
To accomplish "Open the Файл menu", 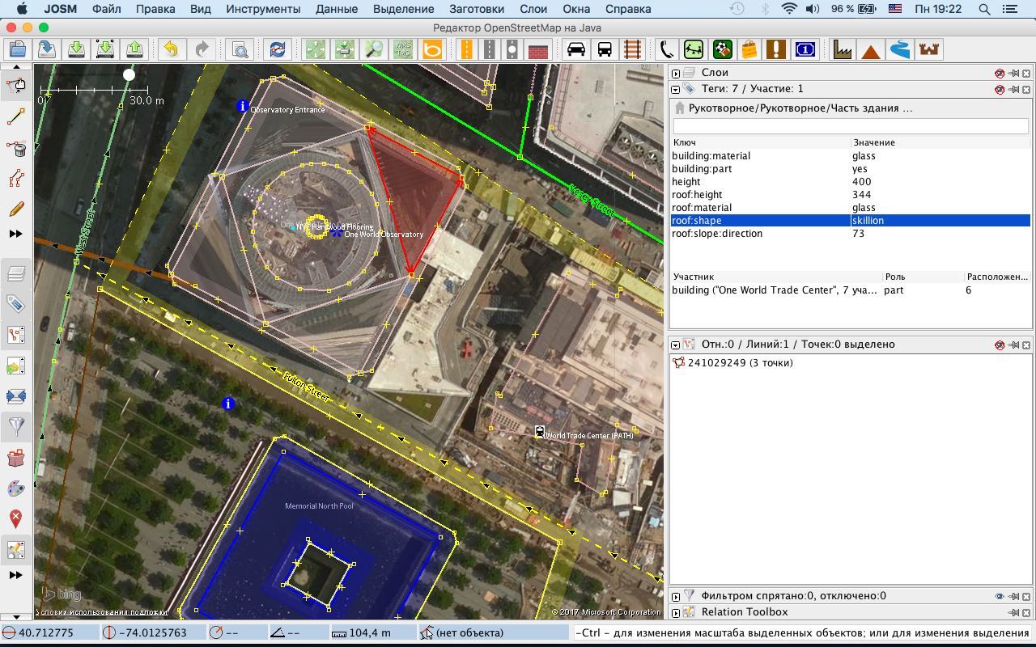I will point(107,9).
